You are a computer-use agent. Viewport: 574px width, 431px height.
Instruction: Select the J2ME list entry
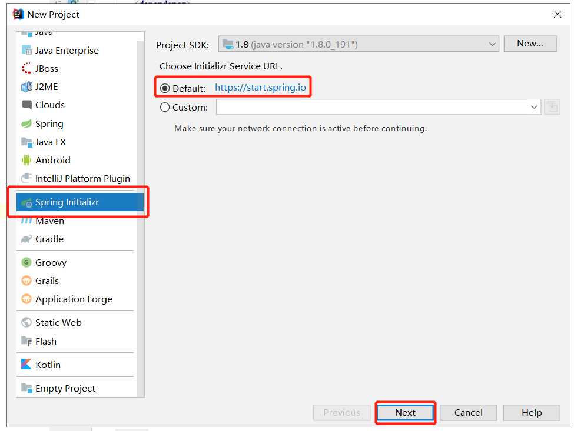click(x=77, y=86)
